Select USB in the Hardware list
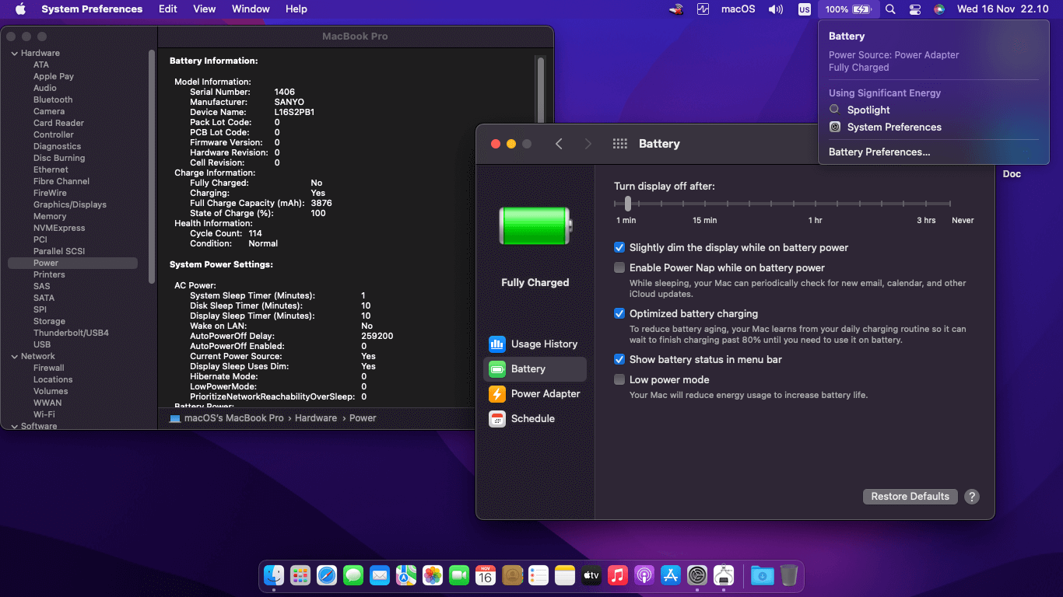 click(42, 345)
